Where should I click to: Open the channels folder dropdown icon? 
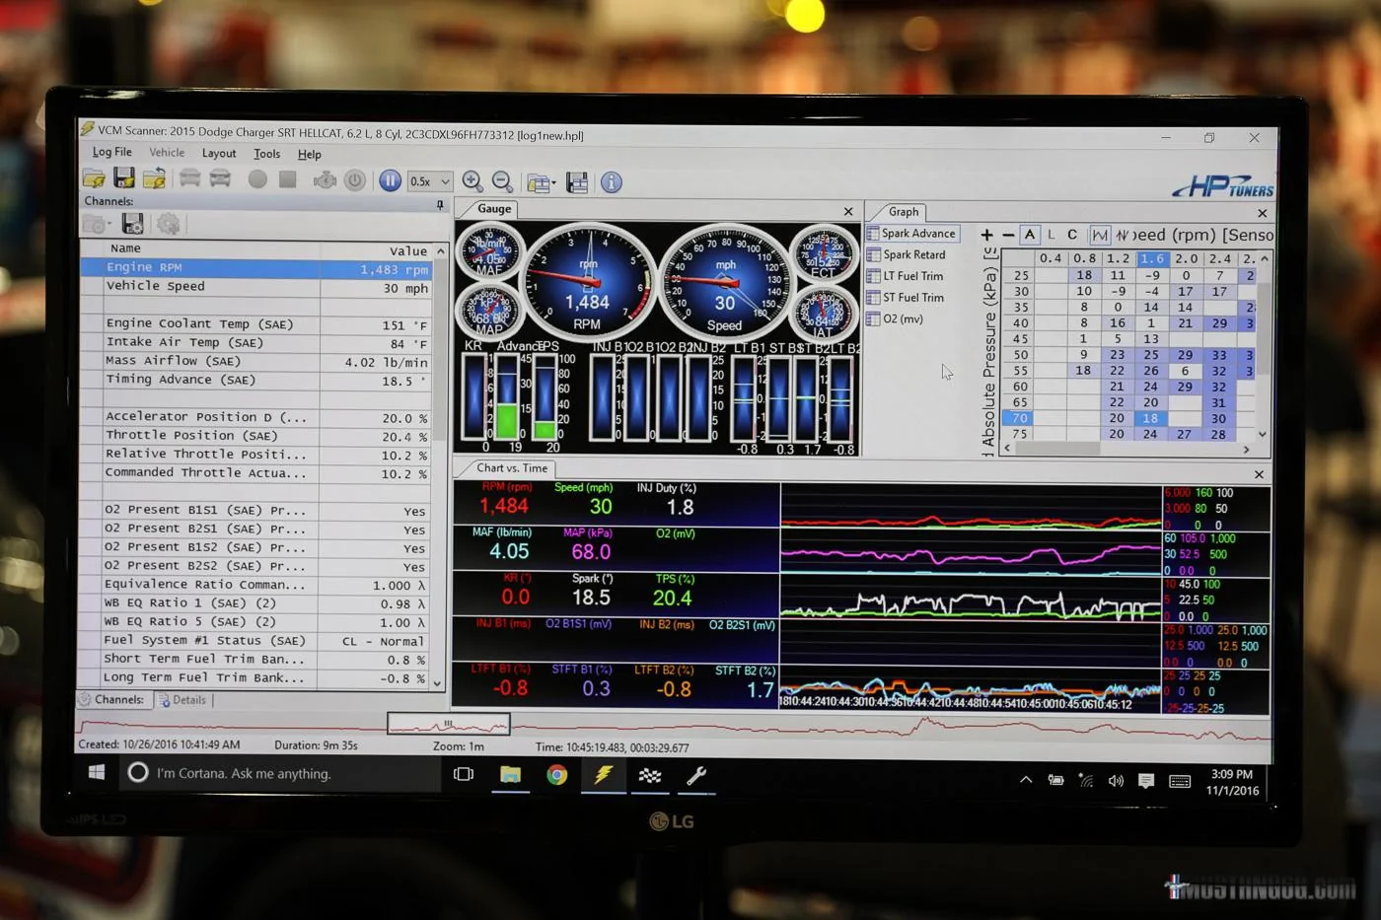click(x=97, y=225)
